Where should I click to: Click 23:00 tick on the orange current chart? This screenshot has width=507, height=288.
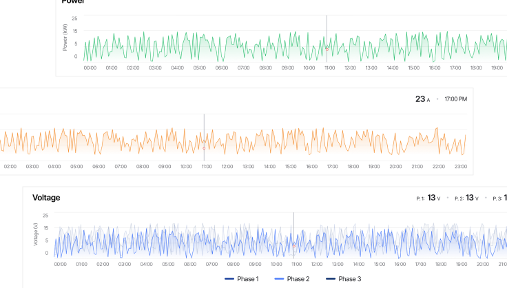click(461, 166)
